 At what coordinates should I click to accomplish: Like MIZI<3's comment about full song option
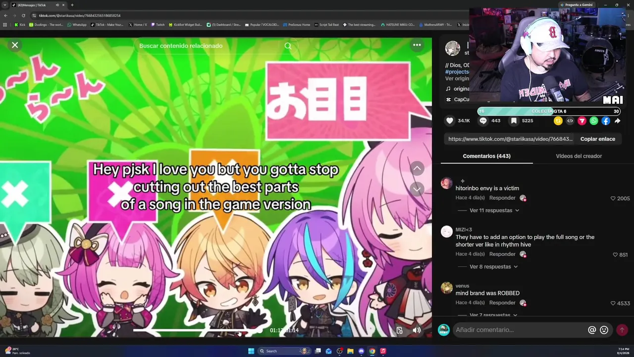[615, 255]
